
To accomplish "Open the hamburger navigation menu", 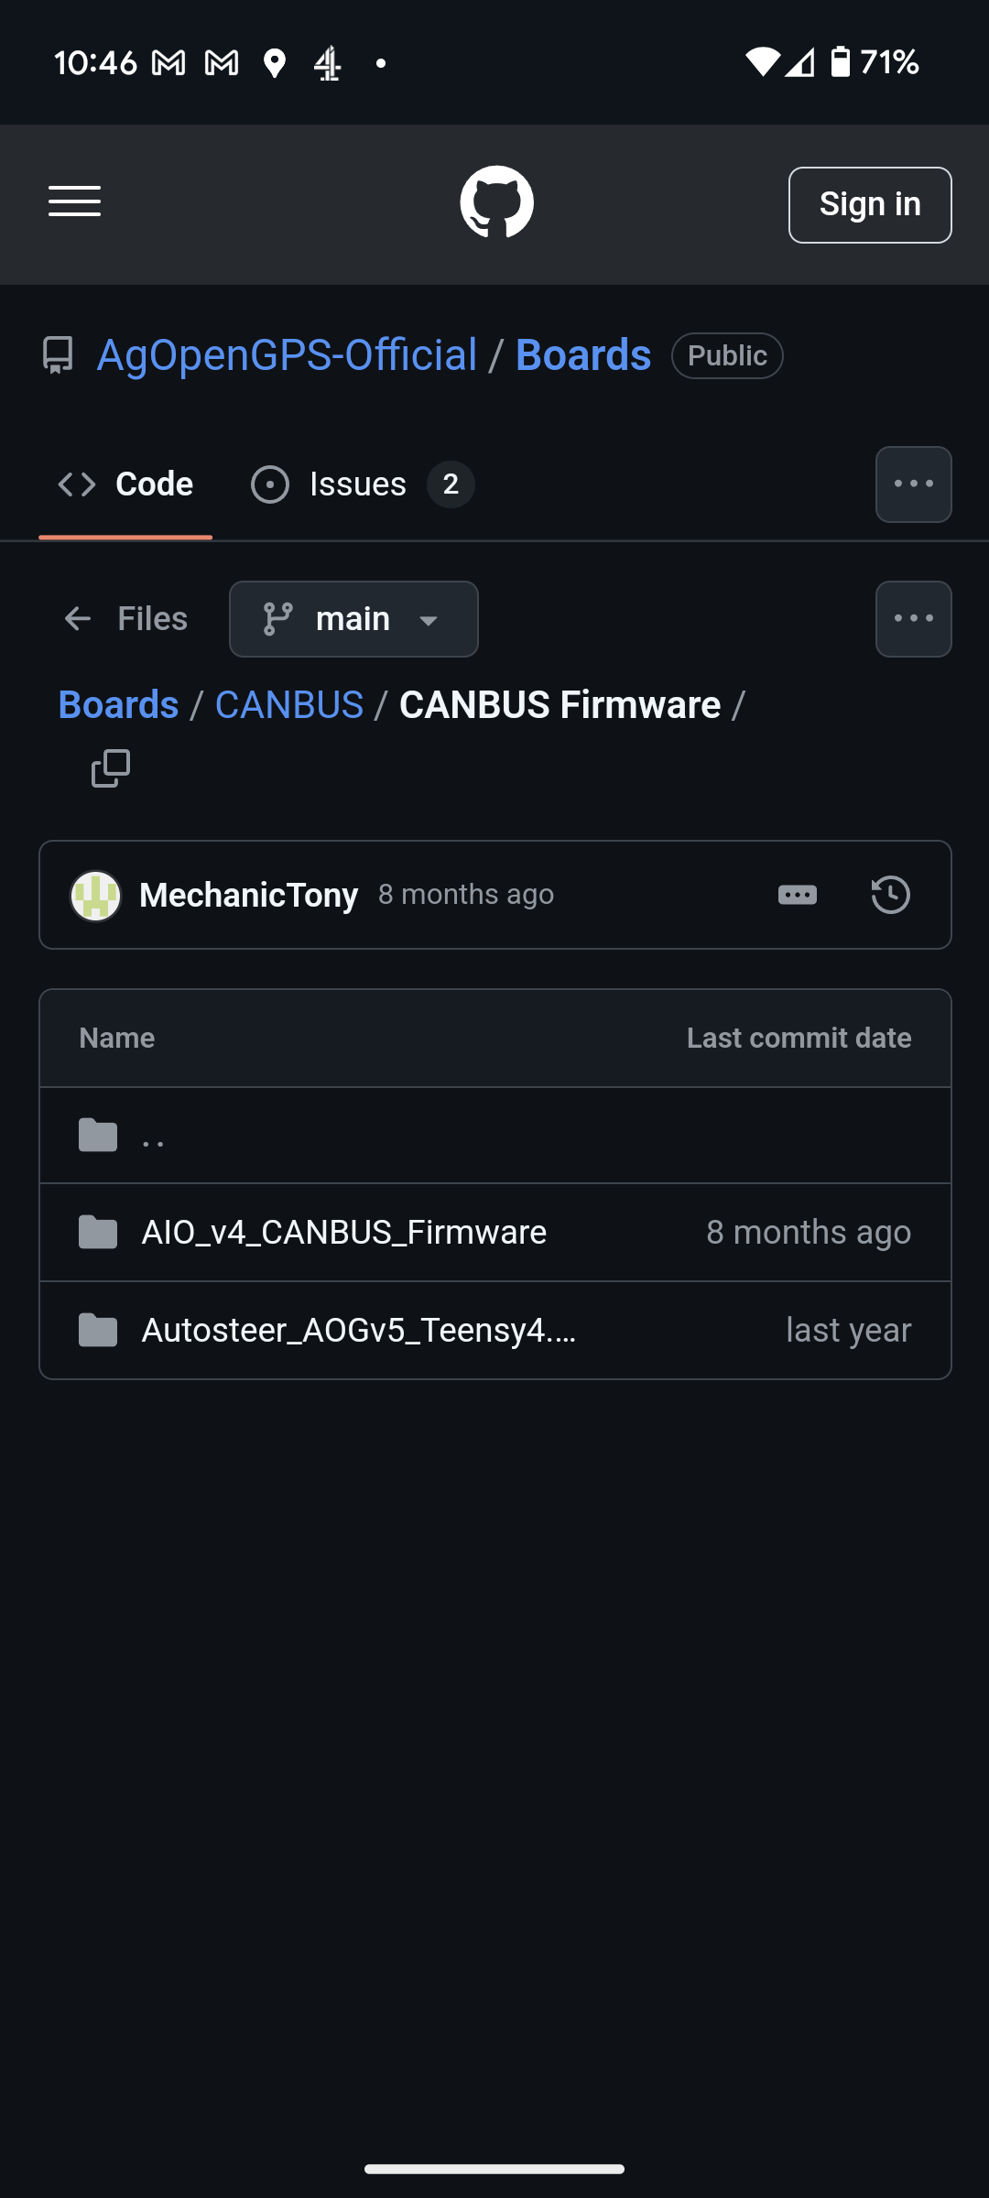I will [x=75, y=201].
